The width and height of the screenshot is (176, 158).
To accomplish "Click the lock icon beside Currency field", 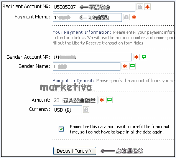I will click(x=86, y=110).
